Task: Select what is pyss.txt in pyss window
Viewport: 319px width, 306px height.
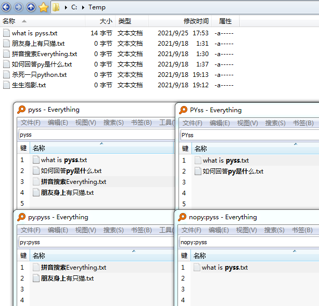Action: click(64, 160)
